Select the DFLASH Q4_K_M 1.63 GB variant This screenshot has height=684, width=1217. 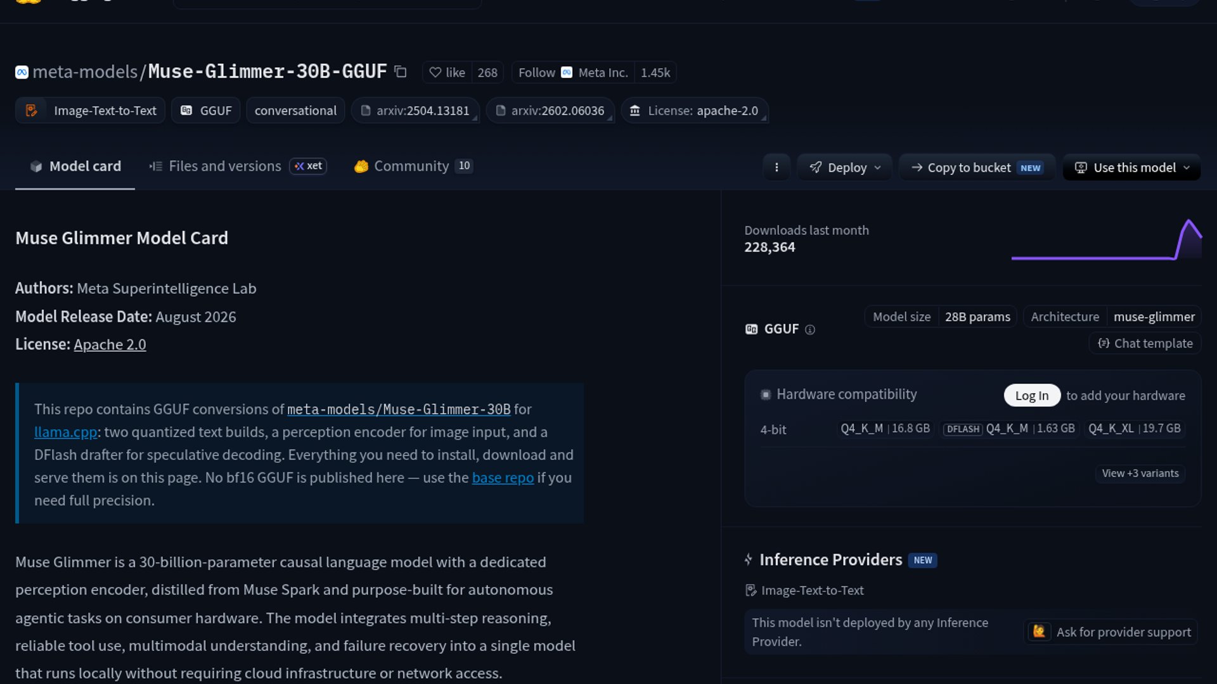(x=1009, y=429)
